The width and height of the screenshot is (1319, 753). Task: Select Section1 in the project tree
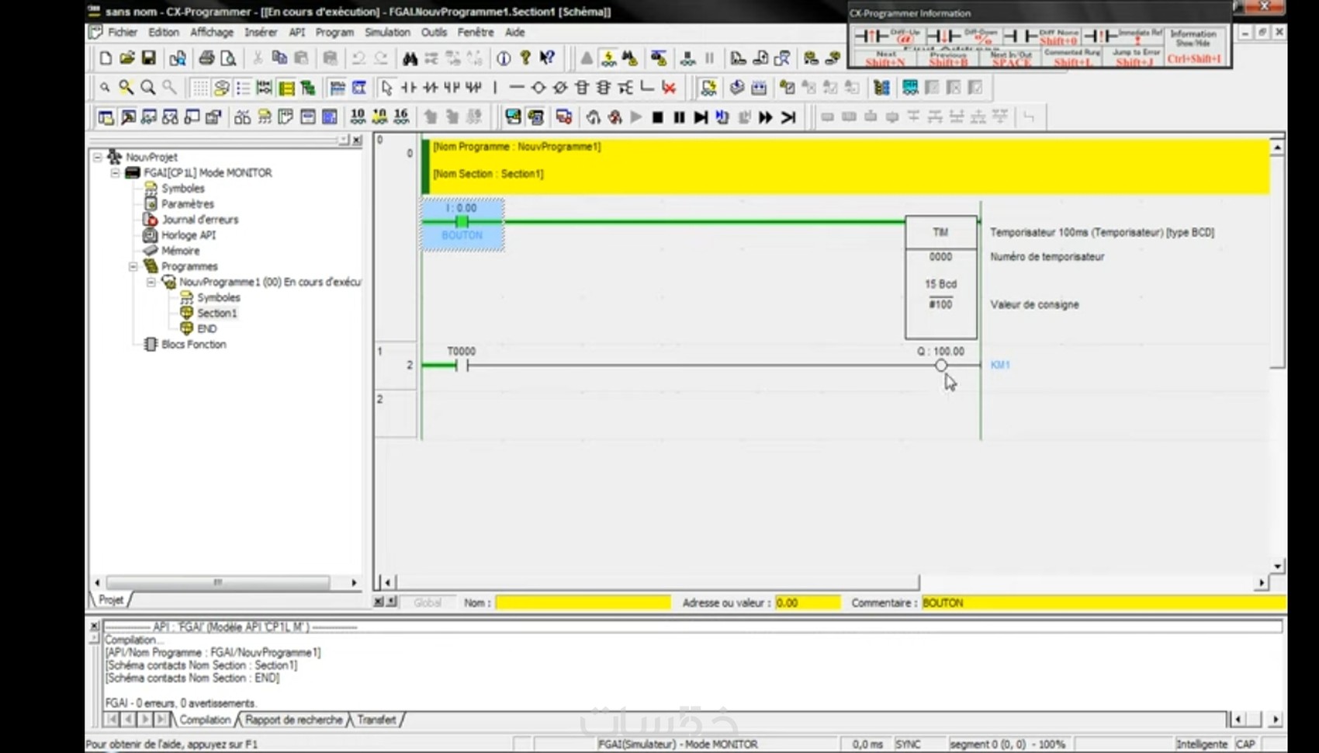coord(216,313)
